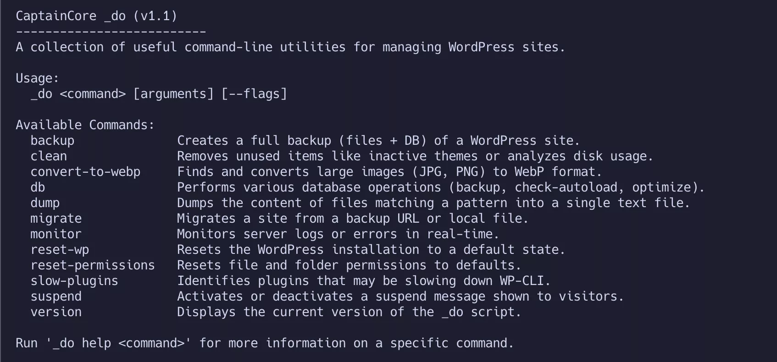Click the 'Usage:' heading text
This screenshot has width=777, height=362.
tap(38, 78)
